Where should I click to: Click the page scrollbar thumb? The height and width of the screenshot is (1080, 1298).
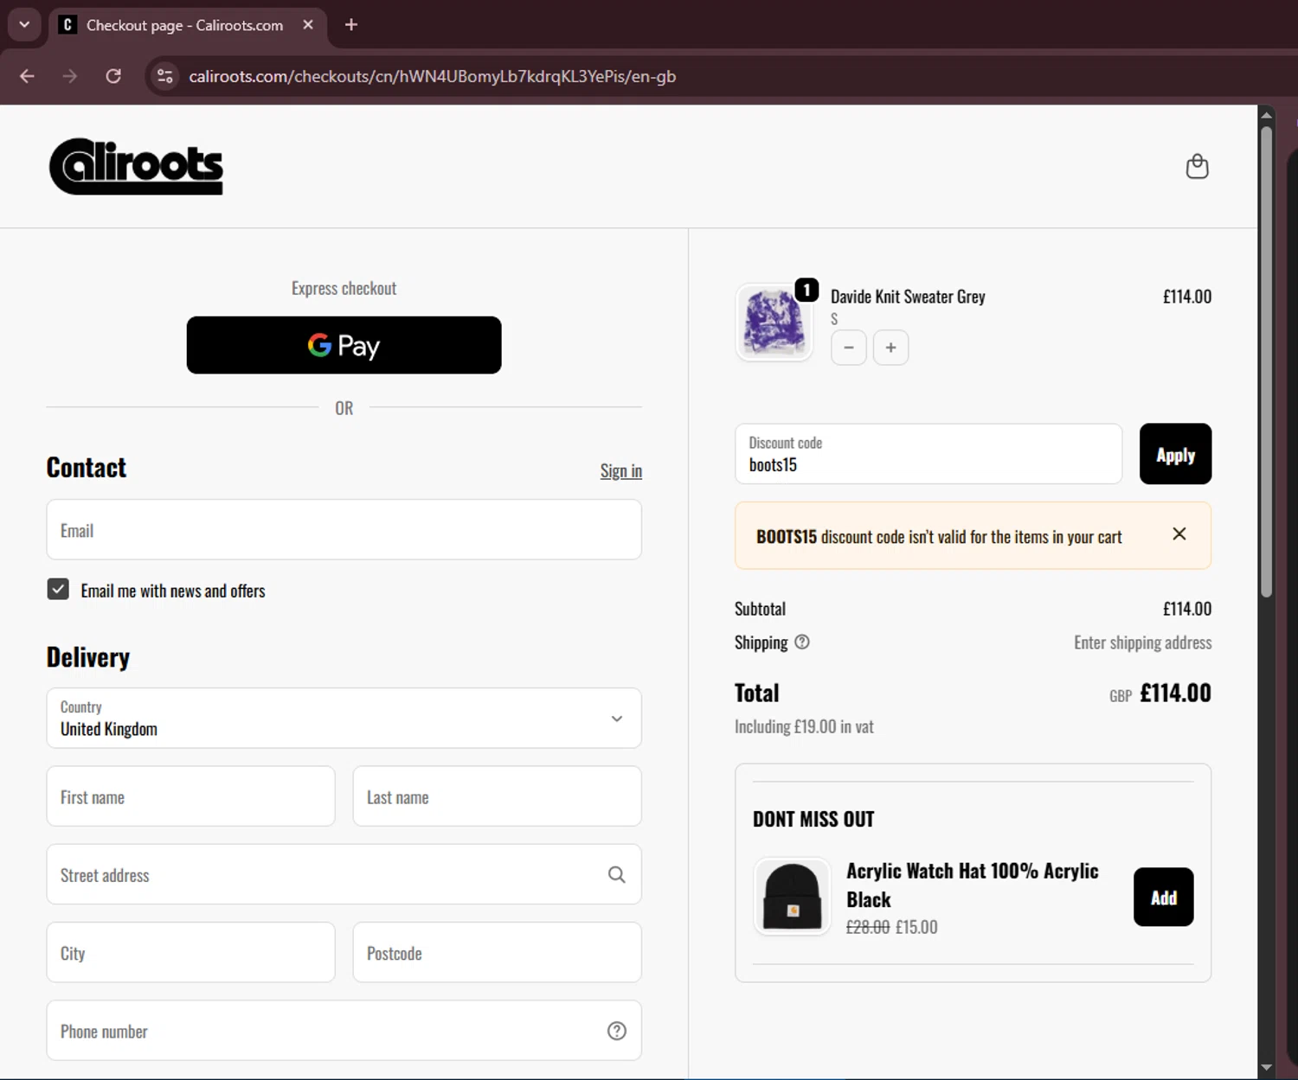(1266, 361)
